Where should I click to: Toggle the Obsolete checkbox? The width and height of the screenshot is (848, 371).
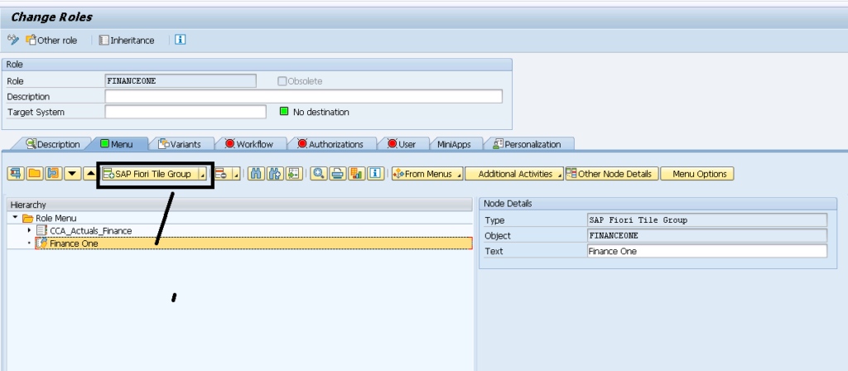(x=282, y=81)
